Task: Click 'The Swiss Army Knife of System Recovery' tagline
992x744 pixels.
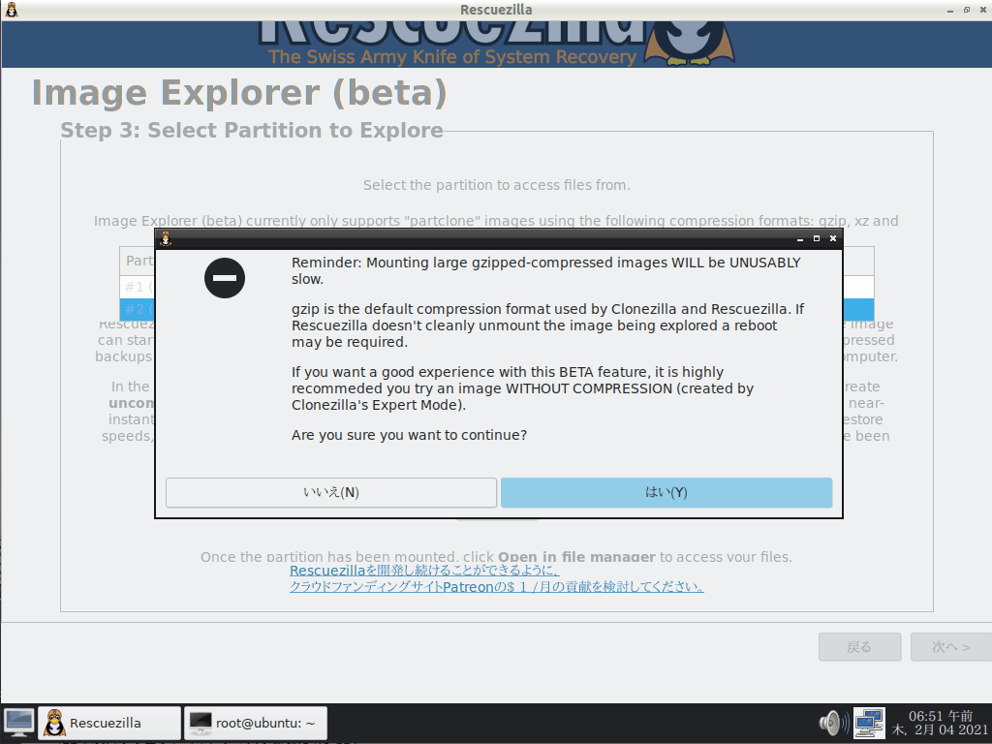Action: click(452, 57)
